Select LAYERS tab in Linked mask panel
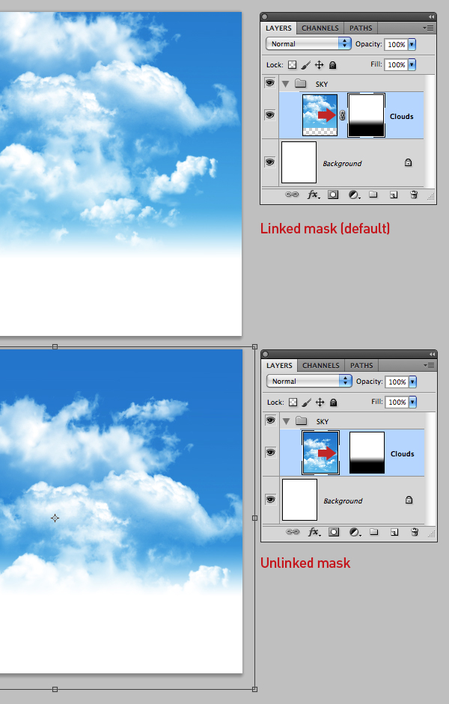Viewport: 449px width, 704px height. click(x=278, y=28)
